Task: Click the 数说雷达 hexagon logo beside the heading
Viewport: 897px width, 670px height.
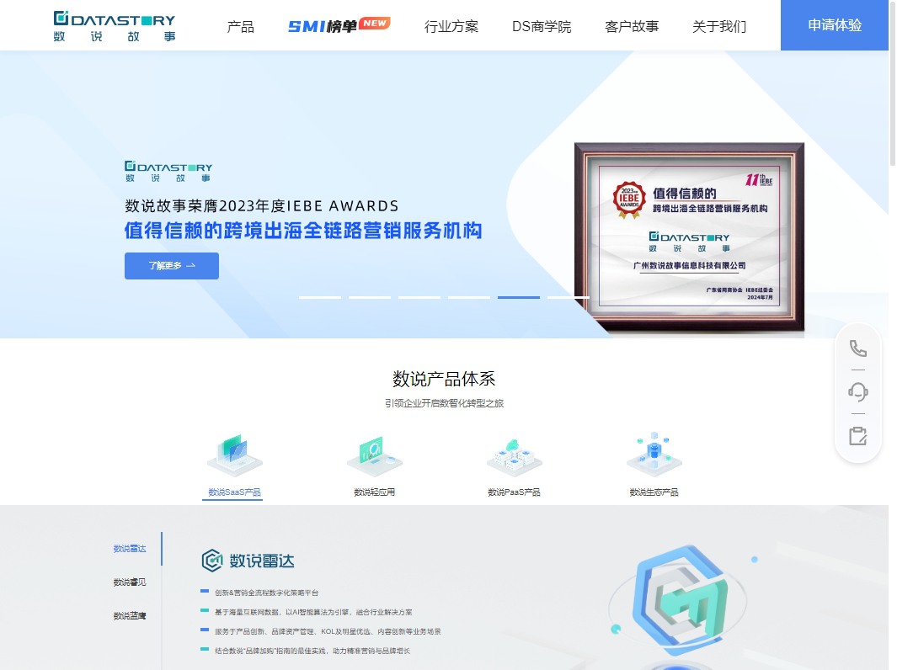Action: [x=212, y=561]
